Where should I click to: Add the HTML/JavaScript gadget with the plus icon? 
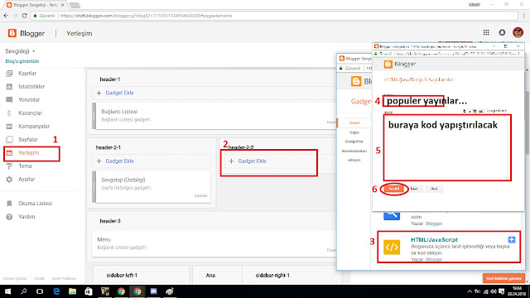click(512, 239)
